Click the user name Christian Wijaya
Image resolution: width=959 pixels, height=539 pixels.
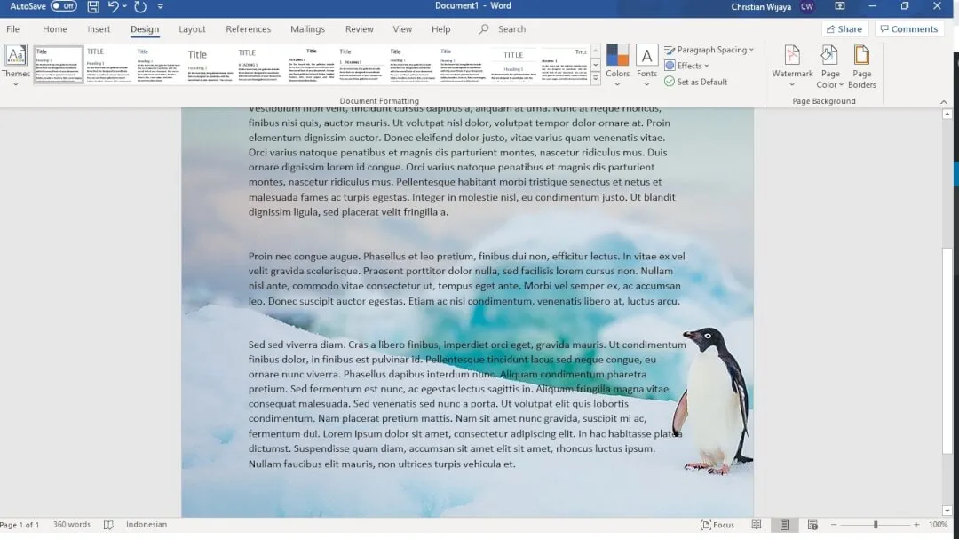click(761, 7)
